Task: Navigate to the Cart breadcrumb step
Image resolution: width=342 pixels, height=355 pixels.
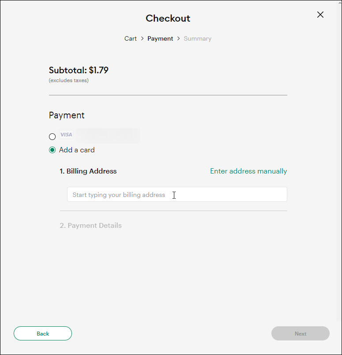Action: (130, 38)
